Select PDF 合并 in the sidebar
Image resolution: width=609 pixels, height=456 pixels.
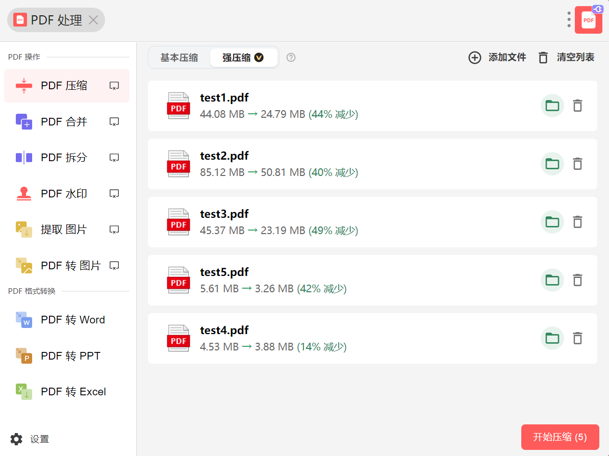(67, 121)
